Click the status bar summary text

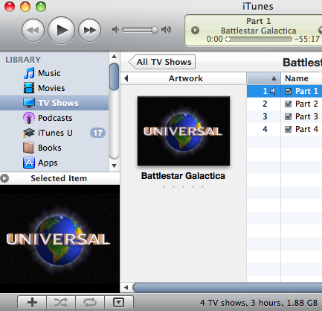(259, 303)
